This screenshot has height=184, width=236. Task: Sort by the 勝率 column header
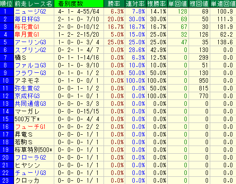tap(114, 4)
